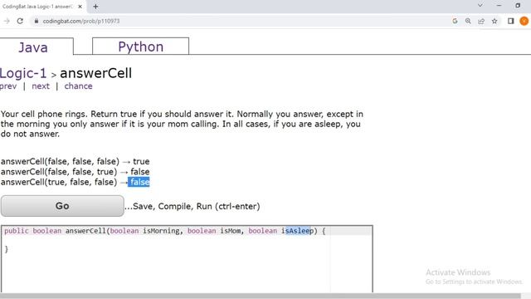Go to the next problem link
This screenshot has height=299, width=531.
(x=41, y=86)
